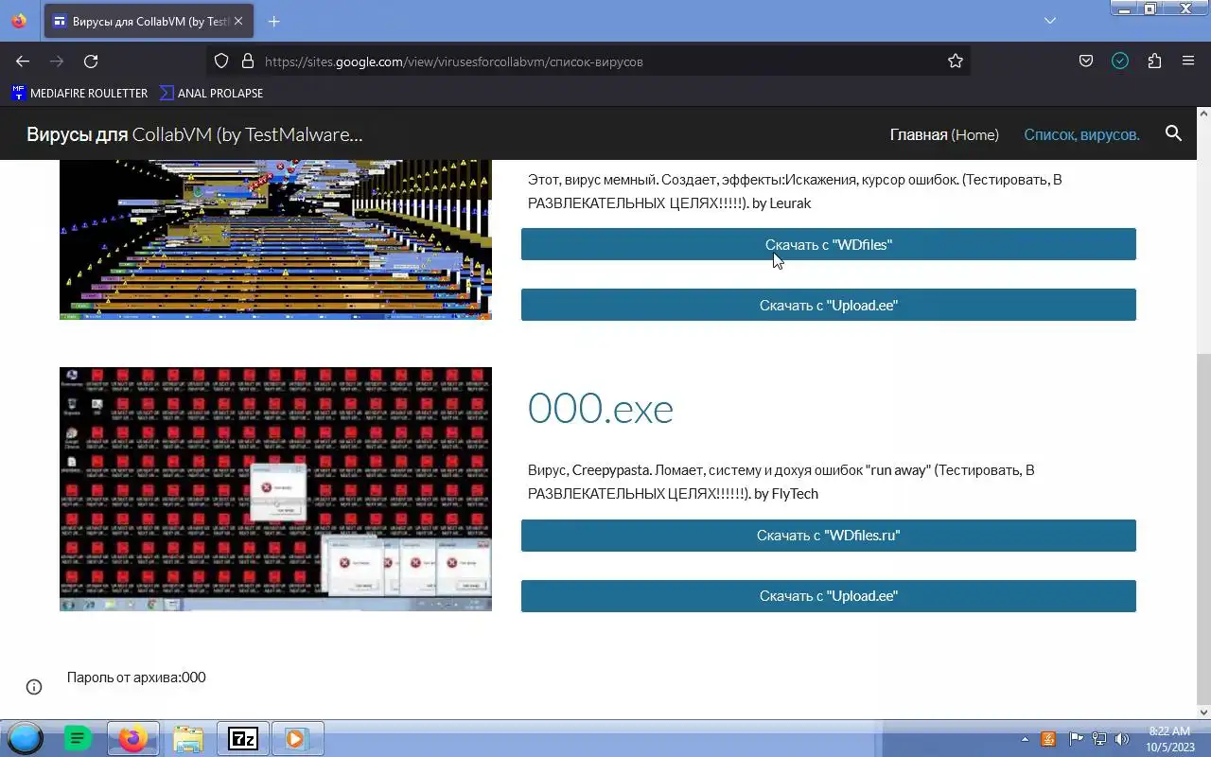Click the page vertical scrollbar thumb
The image size is (1211, 757).
(1203, 530)
